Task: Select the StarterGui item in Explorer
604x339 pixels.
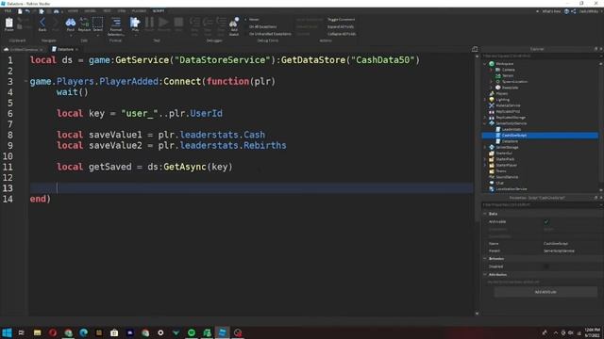Action: [500, 153]
